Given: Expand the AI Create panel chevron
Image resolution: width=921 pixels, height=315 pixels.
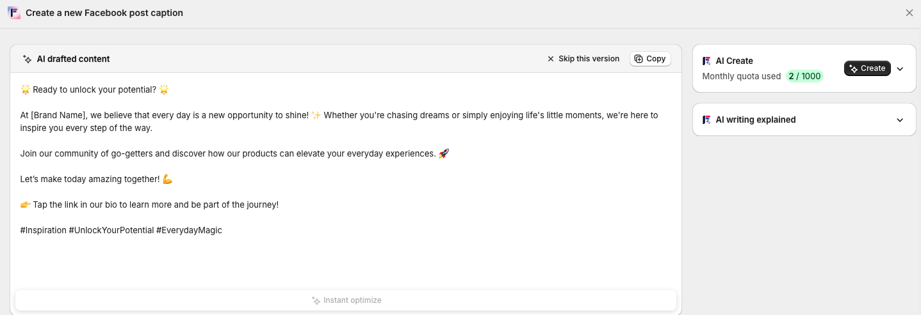Looking at the screenshot, I should pos(900,68).
